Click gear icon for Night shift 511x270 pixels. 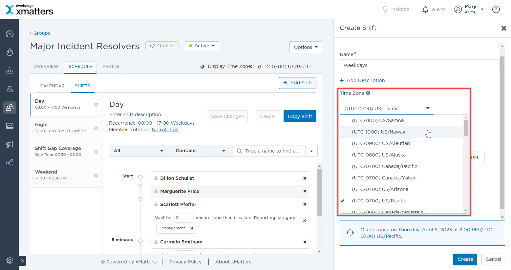point(96,128)
